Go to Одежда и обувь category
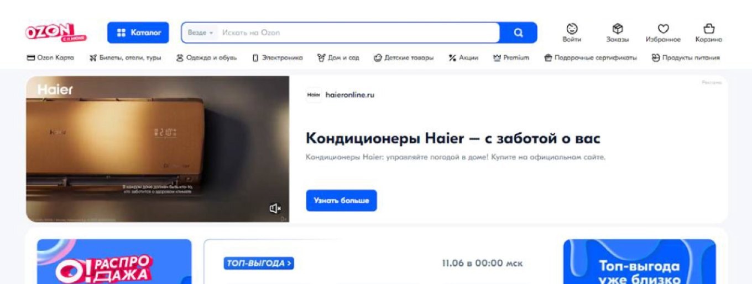This screenshot has width=752, height=284. pos(206,57)
